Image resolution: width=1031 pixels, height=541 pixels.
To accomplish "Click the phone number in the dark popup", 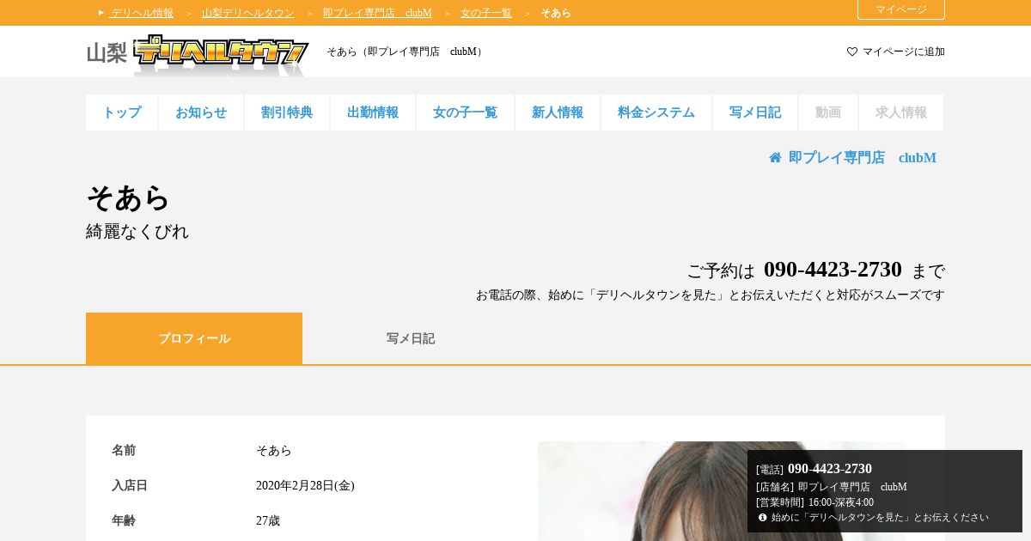I will click(830, 469).
